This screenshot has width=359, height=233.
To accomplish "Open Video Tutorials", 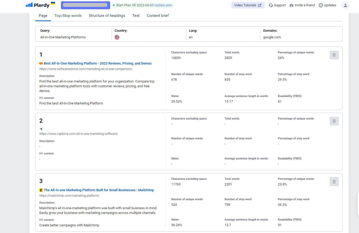I will point(248,5).
